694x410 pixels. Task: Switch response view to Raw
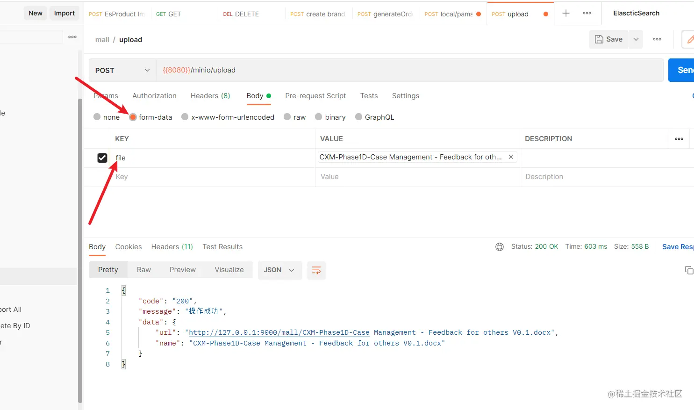tap(144, 270)
